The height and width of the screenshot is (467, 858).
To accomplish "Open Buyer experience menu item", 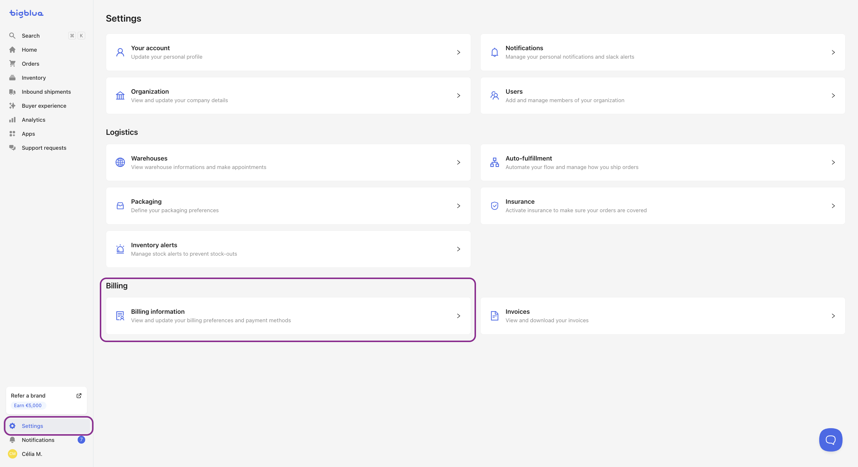I will coord(44,106).
